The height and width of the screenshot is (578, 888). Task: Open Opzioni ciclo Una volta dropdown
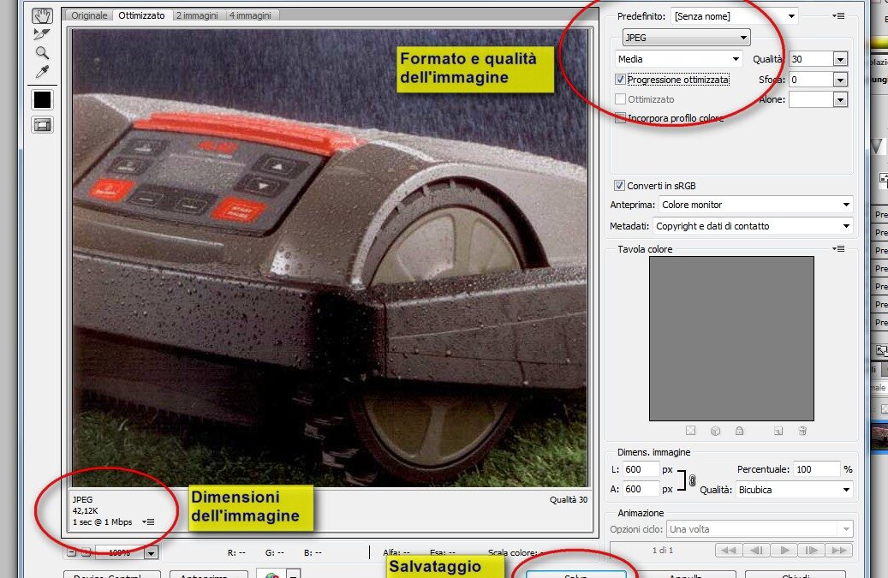pos(760,529)
